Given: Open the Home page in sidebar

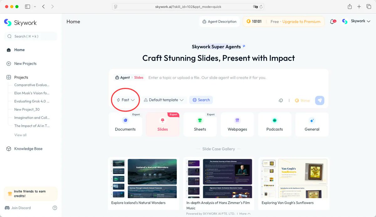Looking at the screenshot, I should click(x=19, y=50).
